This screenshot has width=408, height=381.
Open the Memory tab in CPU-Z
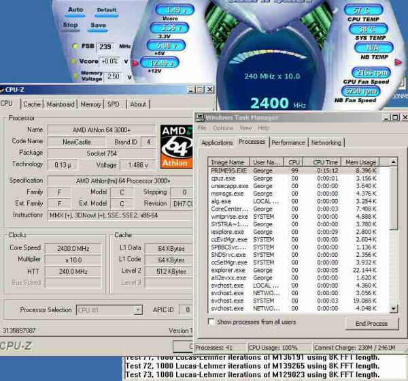coord(90,104)
